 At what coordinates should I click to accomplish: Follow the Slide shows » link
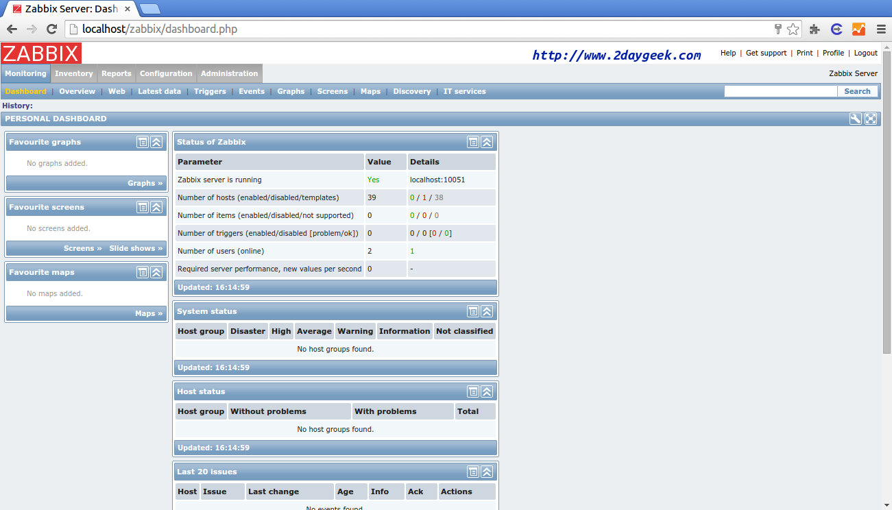click(136, 248)
